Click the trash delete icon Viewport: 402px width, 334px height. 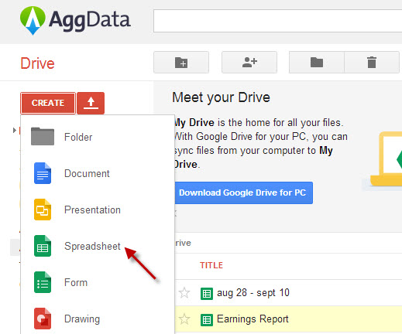372,63
